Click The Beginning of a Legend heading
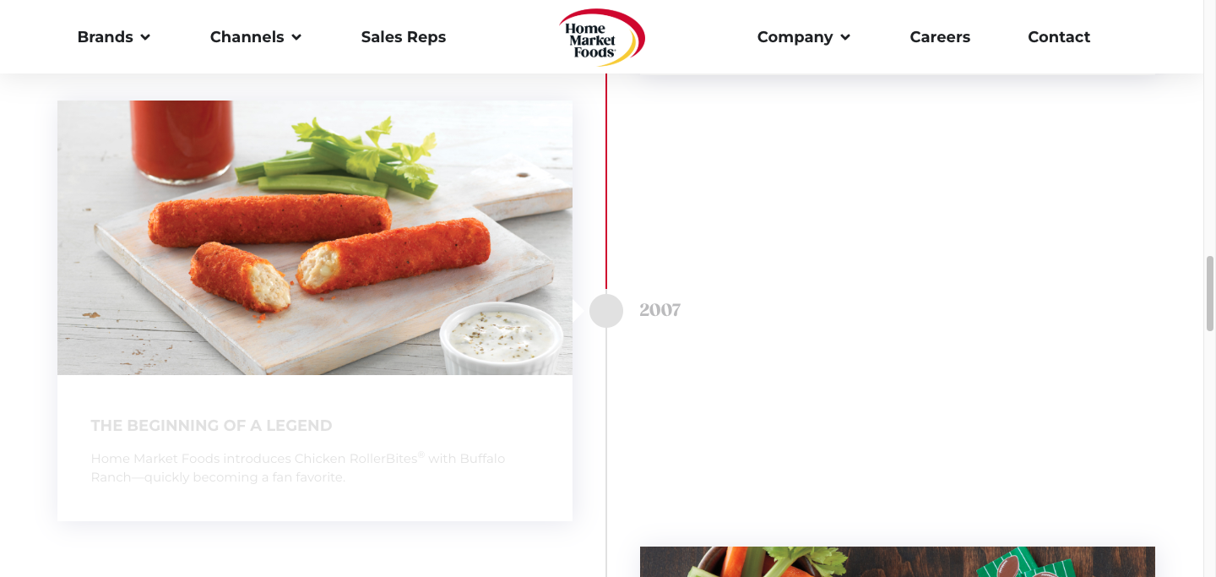The image size is (1216, 577). 211,426
